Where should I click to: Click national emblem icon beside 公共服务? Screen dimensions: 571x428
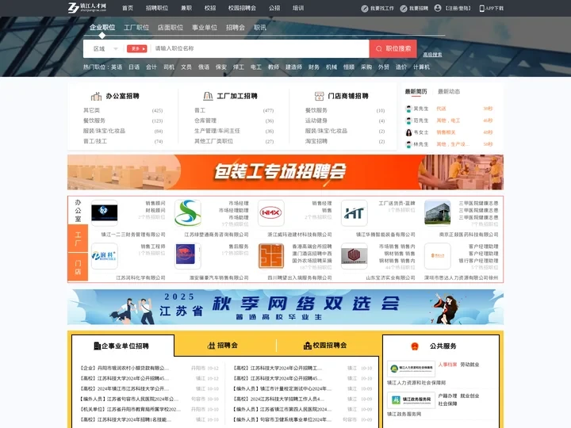coord(415,346)
